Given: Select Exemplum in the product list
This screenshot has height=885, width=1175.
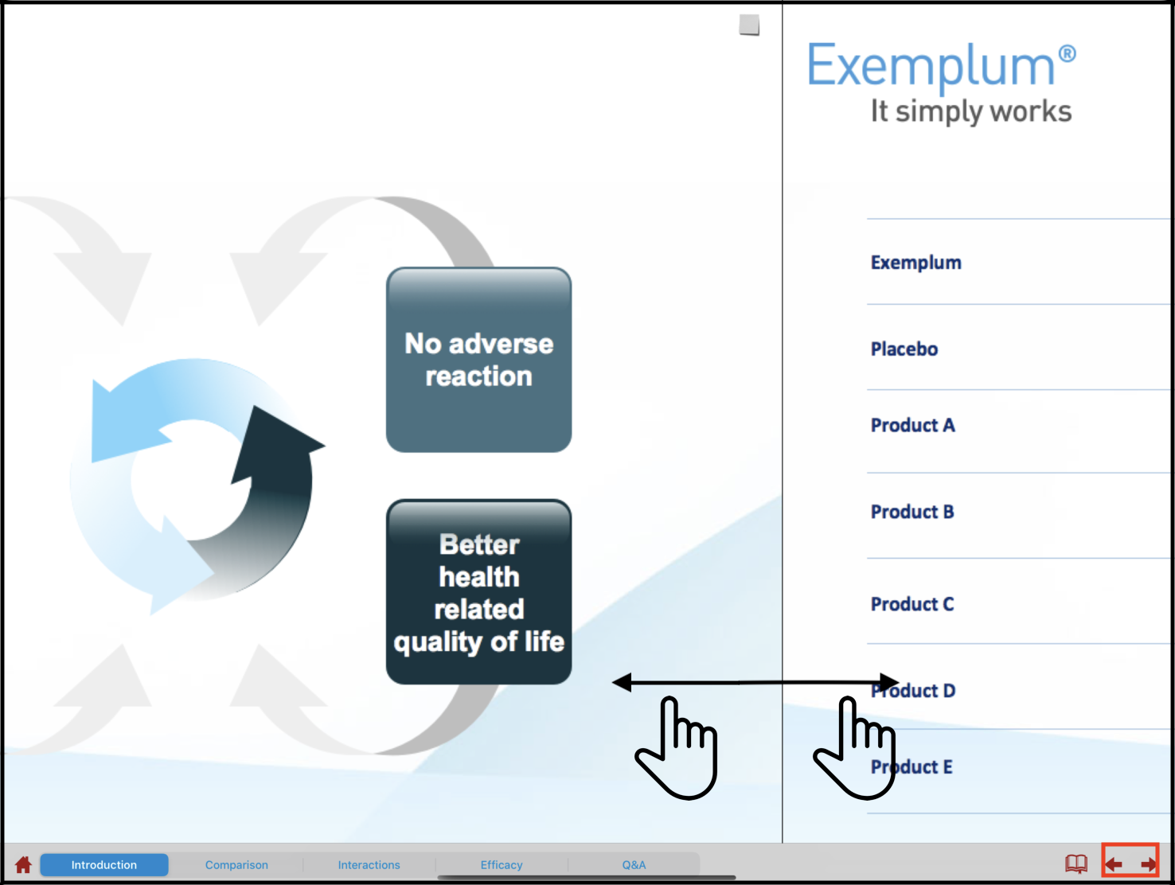Looking at the screenshot, I should coord(915,263).
